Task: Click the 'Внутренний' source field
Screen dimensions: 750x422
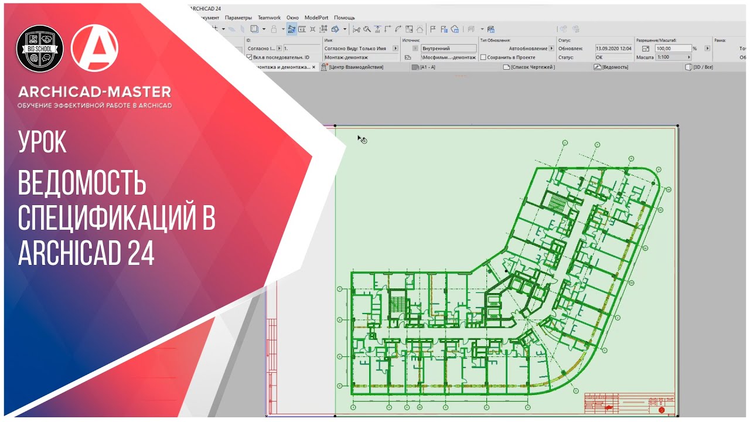Action: pyautogui.click(x=449, y=49)
